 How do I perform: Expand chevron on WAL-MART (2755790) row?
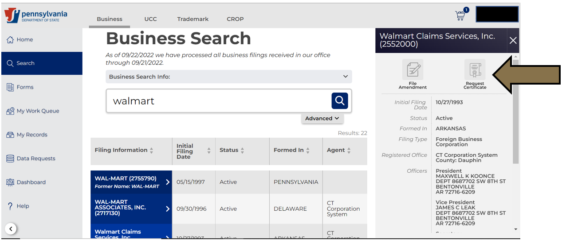(168, 182)
